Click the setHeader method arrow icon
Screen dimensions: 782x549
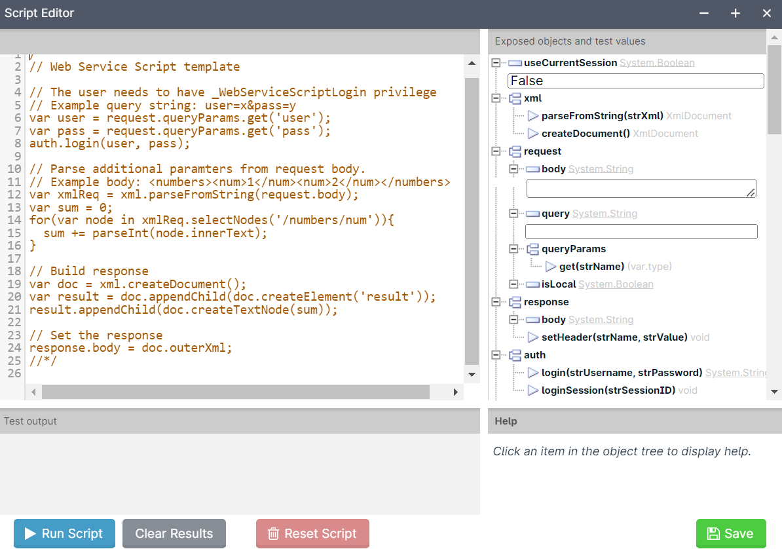533,337
